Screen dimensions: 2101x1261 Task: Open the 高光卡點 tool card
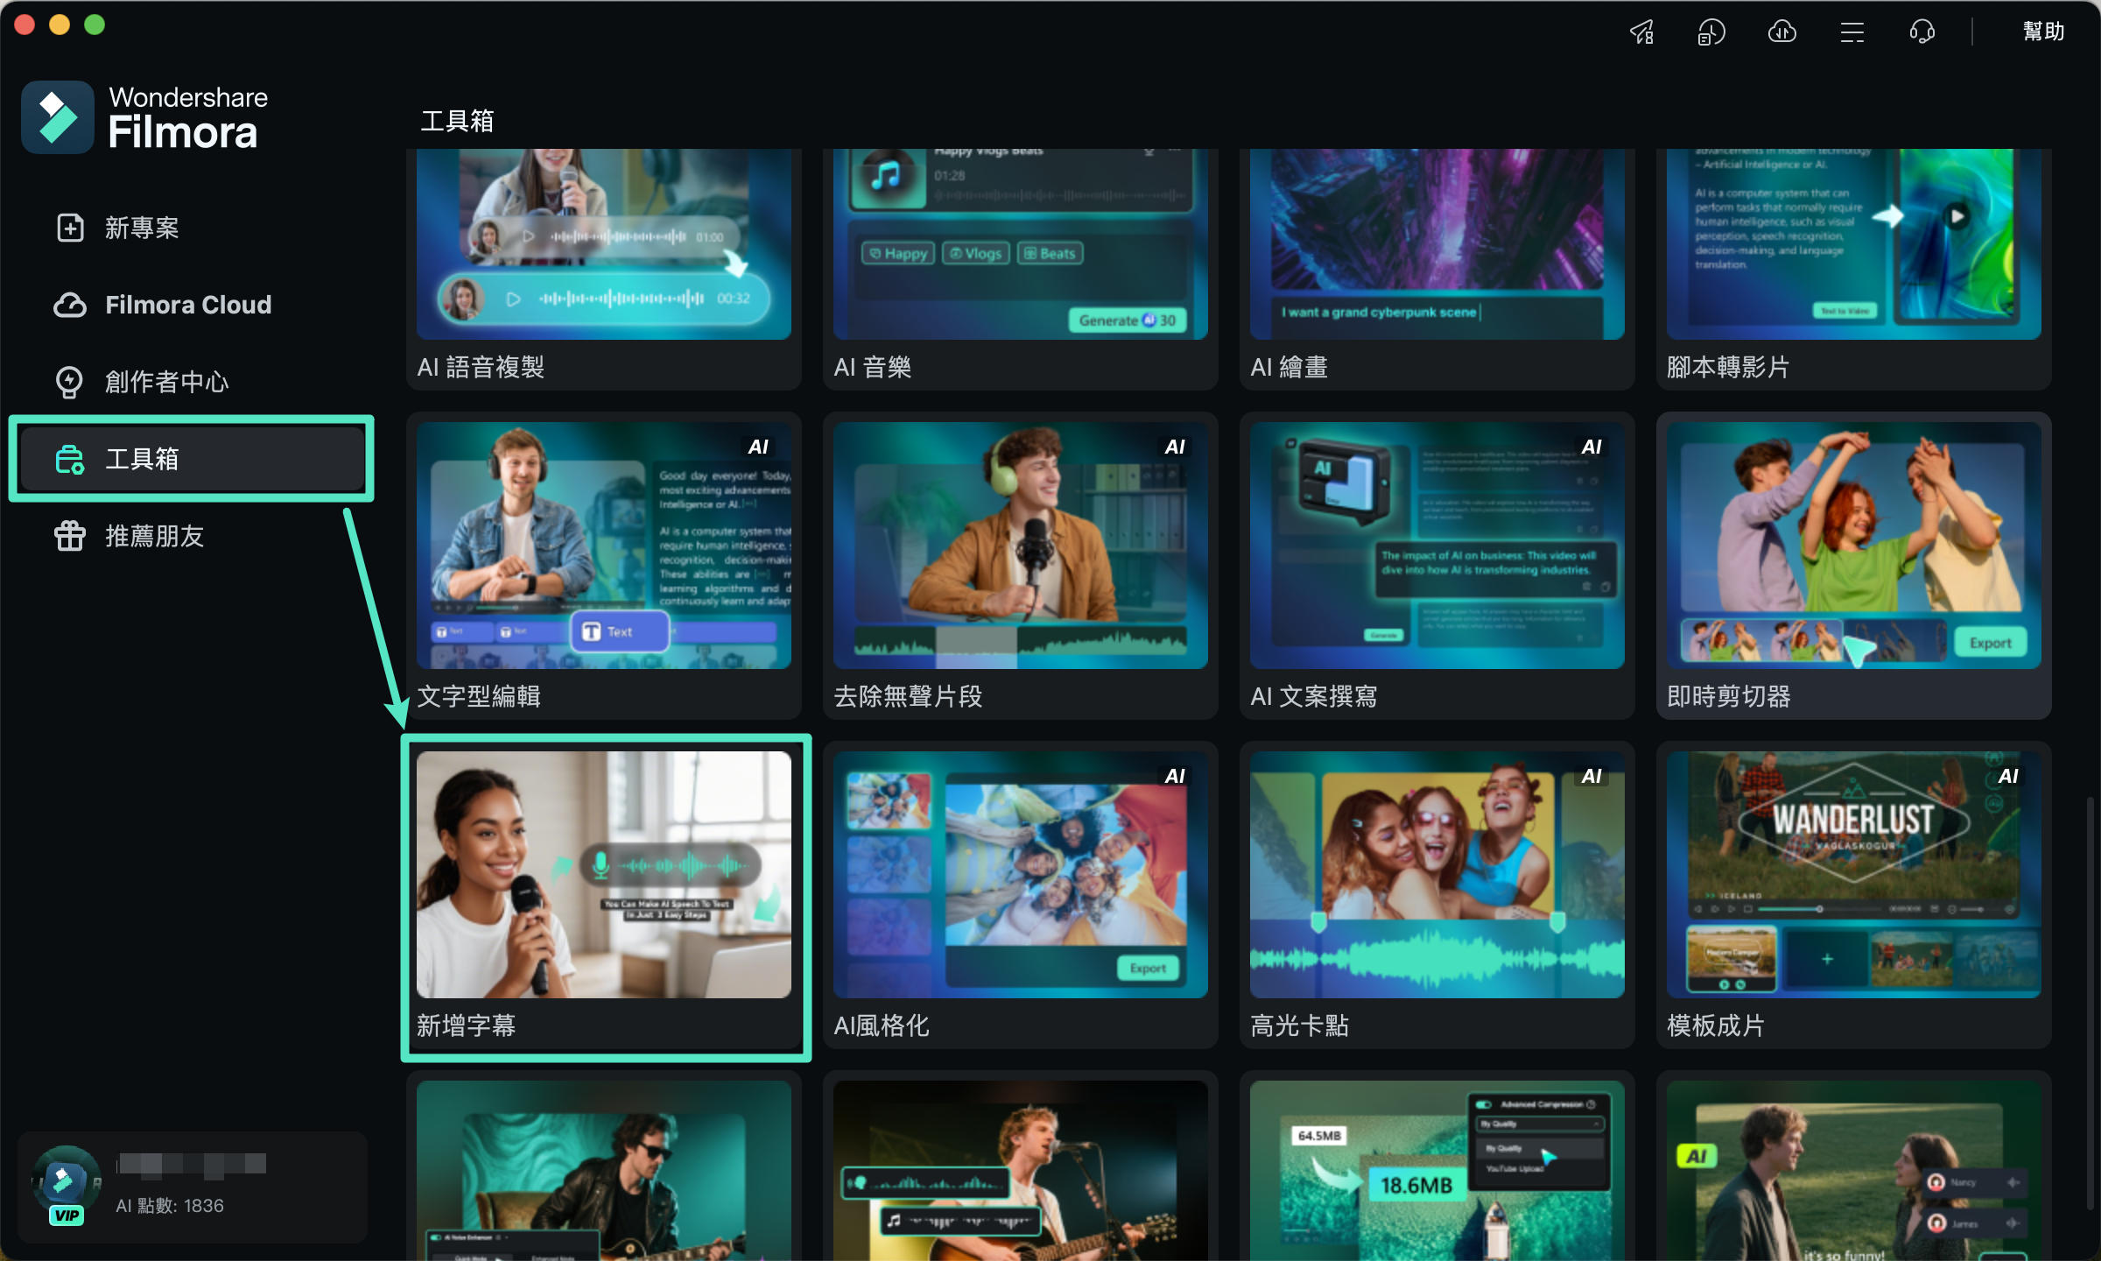pos(1437,895)
